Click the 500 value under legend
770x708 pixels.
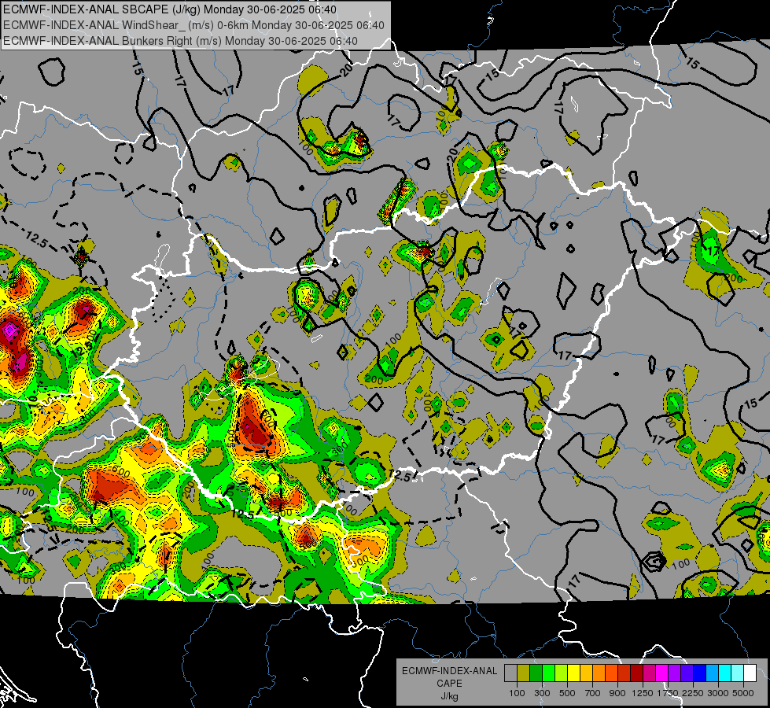[567, 693]
